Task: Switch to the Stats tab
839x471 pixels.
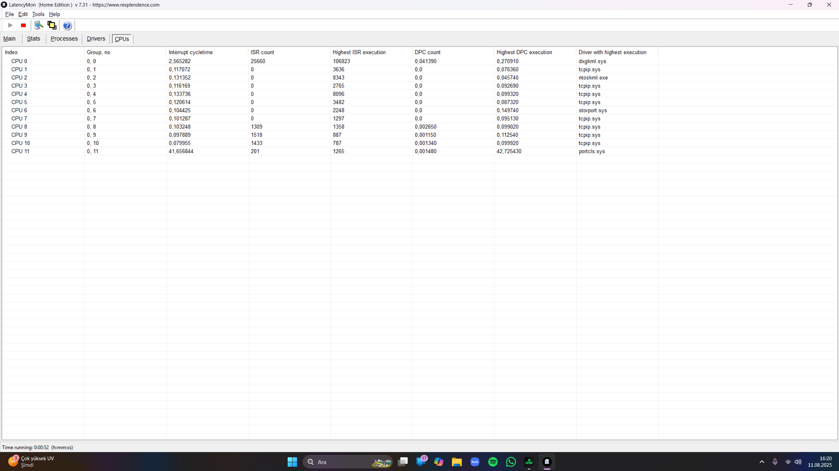Action: [x=33, y=38]
